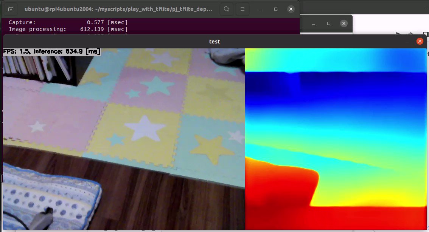Viewport: 429px width, 232px height.
Task: Select the camera image of the floor mat
Action: click(x=124, y=139)
